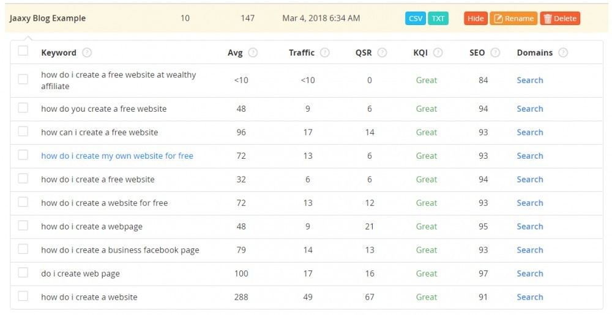This screenshot has width=612, height=315.
Task: Click Search domains for 'how can i create a free website'
Action: pos(529,132)
